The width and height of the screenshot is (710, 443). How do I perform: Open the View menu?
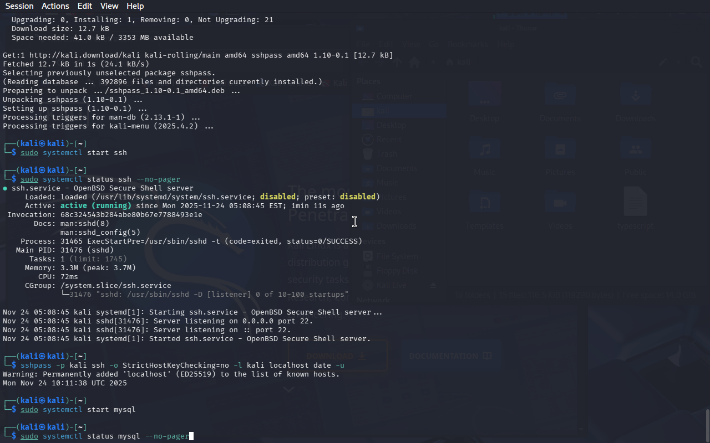tap(109, 6)
